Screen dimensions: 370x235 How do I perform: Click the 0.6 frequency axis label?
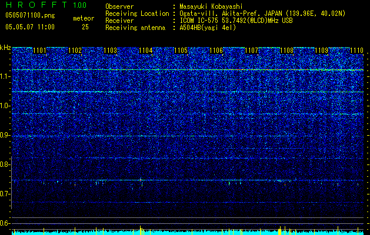pos(5,223)
